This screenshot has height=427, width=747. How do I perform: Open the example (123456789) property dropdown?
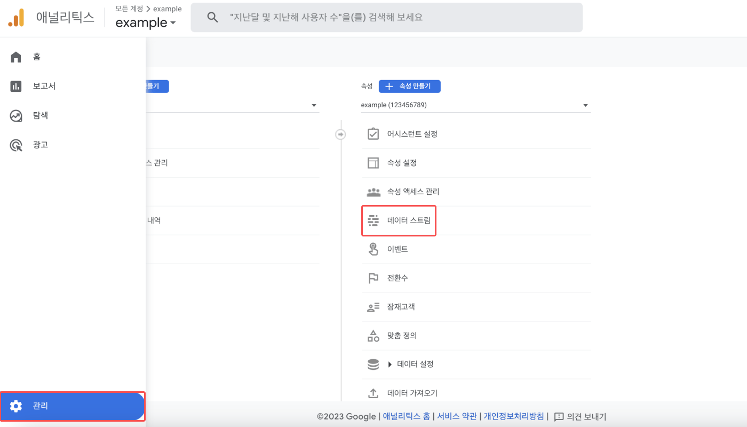[x=475, y=105]
